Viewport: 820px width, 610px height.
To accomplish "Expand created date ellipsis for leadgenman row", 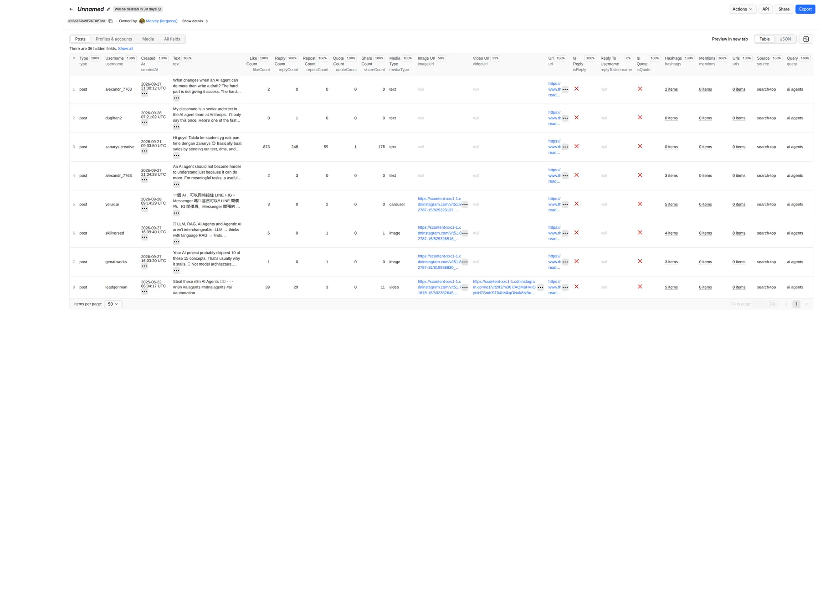I will pos(144,292).
